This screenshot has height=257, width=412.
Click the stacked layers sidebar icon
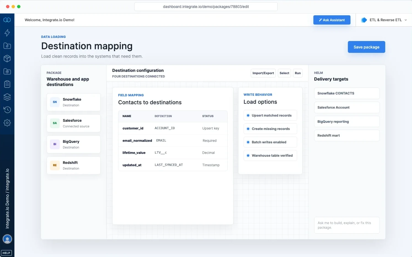[7, 97]
